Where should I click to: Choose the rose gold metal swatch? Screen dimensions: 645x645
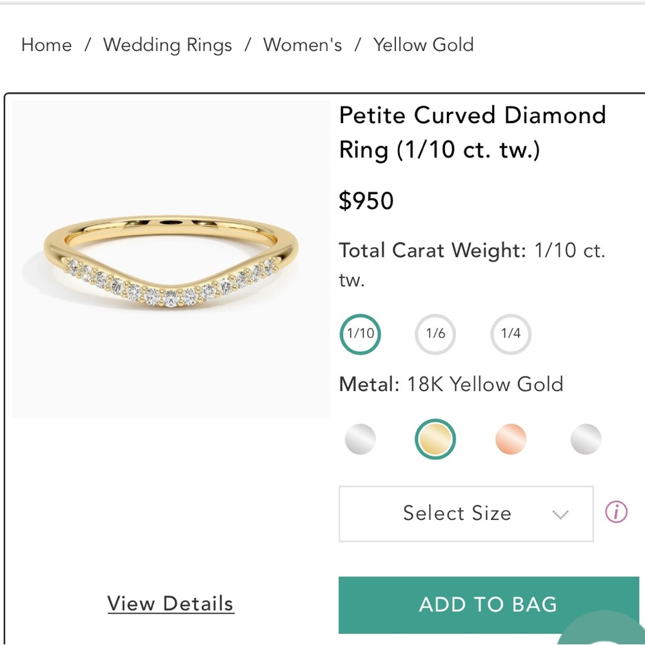[x=510, y=439]
